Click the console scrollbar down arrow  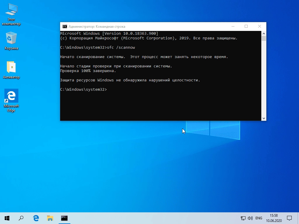(x=264, y=118)
